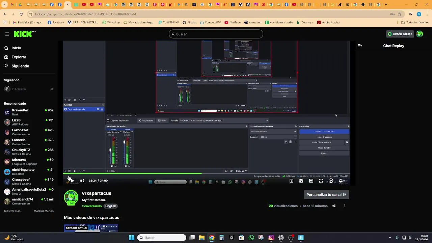The height and width of the screenshot is (243, 432).
Task: Reload the page in Chrome
Action: (21, 14)
